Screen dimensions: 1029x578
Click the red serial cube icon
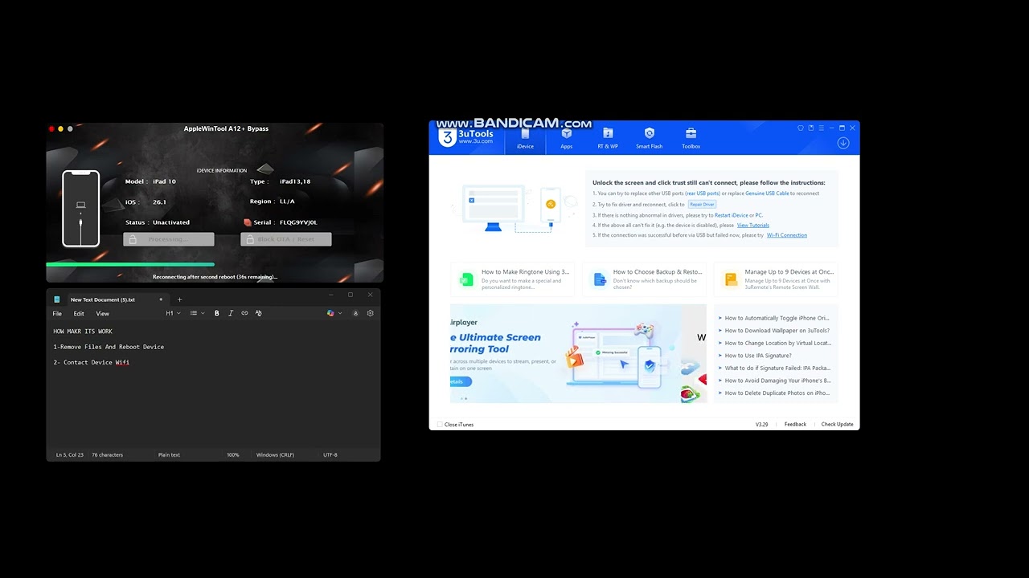(x=248, y=222)
